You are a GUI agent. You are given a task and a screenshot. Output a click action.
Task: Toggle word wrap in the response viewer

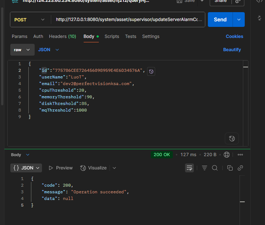click(x=189, y=168)
